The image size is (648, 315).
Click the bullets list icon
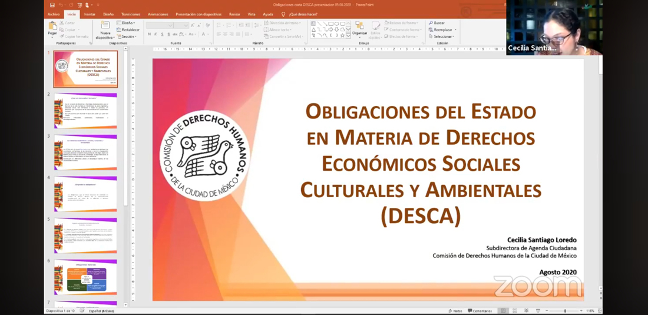point(220,25)
